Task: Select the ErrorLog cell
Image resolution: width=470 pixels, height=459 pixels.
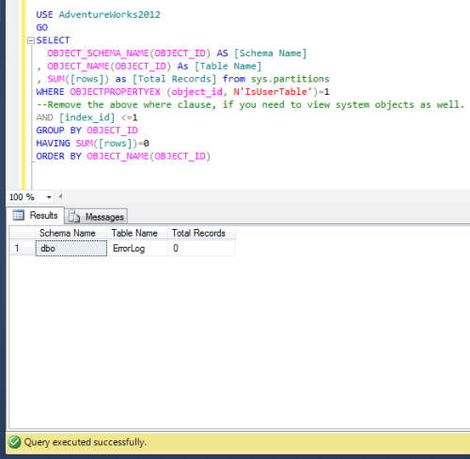Action: click(137, 249)
